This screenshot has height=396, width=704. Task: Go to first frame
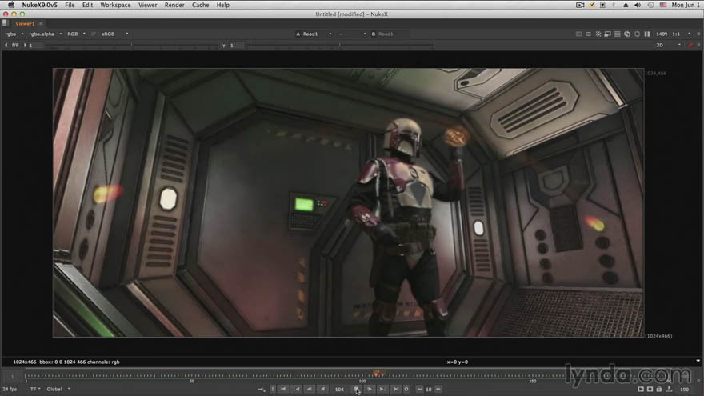click(x=283, y=389)
